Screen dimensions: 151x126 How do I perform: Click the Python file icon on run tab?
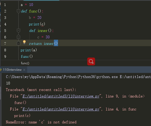coord(1,69)
